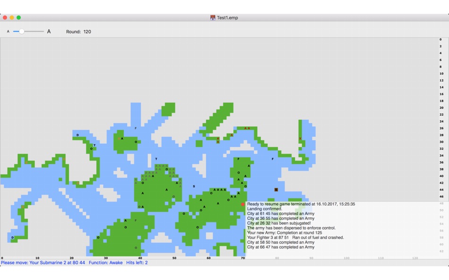Click the red X city on the far-east strip
Screen dimensions: 449x280
[300, 139]
